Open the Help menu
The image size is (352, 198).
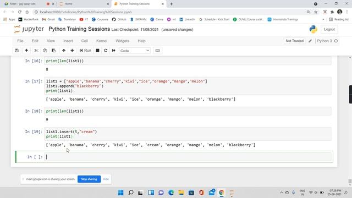pos(141,41)
